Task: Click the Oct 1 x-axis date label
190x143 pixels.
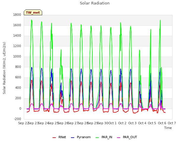Action: [112, 123]
